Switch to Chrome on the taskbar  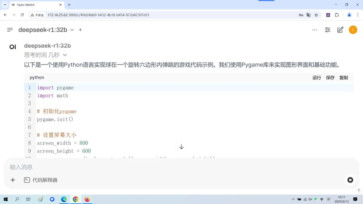click(x=76, y=199)
